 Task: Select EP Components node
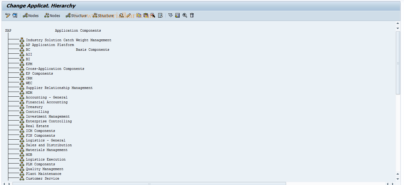click(x=39, y=73)
